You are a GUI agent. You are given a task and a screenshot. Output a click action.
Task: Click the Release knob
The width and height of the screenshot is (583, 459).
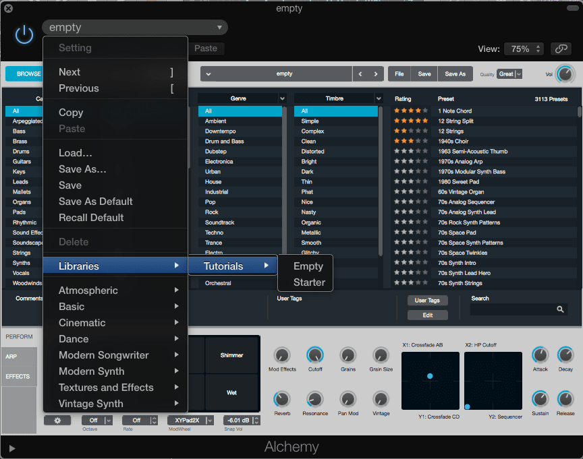(x=565, y=399)
